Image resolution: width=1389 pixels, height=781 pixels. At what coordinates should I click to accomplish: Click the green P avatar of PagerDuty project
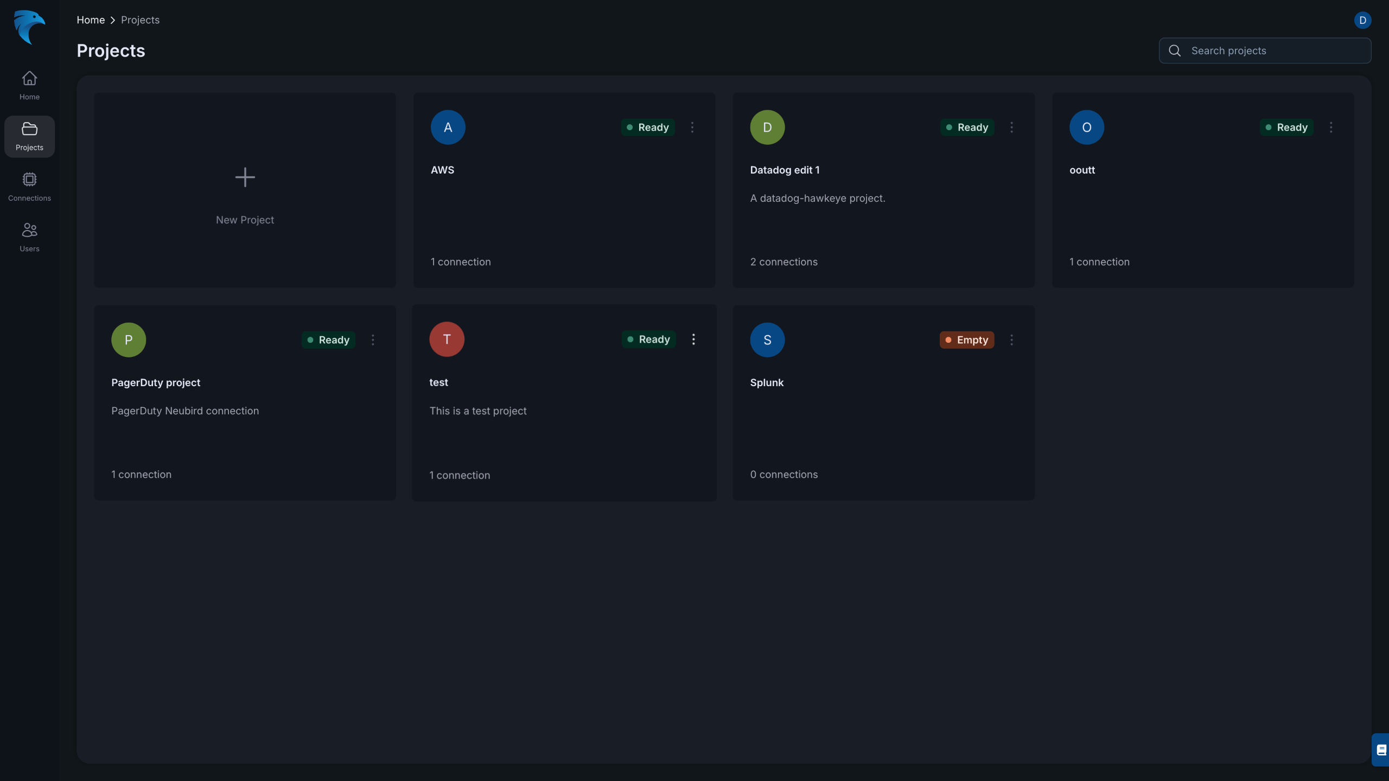[x=129, y=340]
